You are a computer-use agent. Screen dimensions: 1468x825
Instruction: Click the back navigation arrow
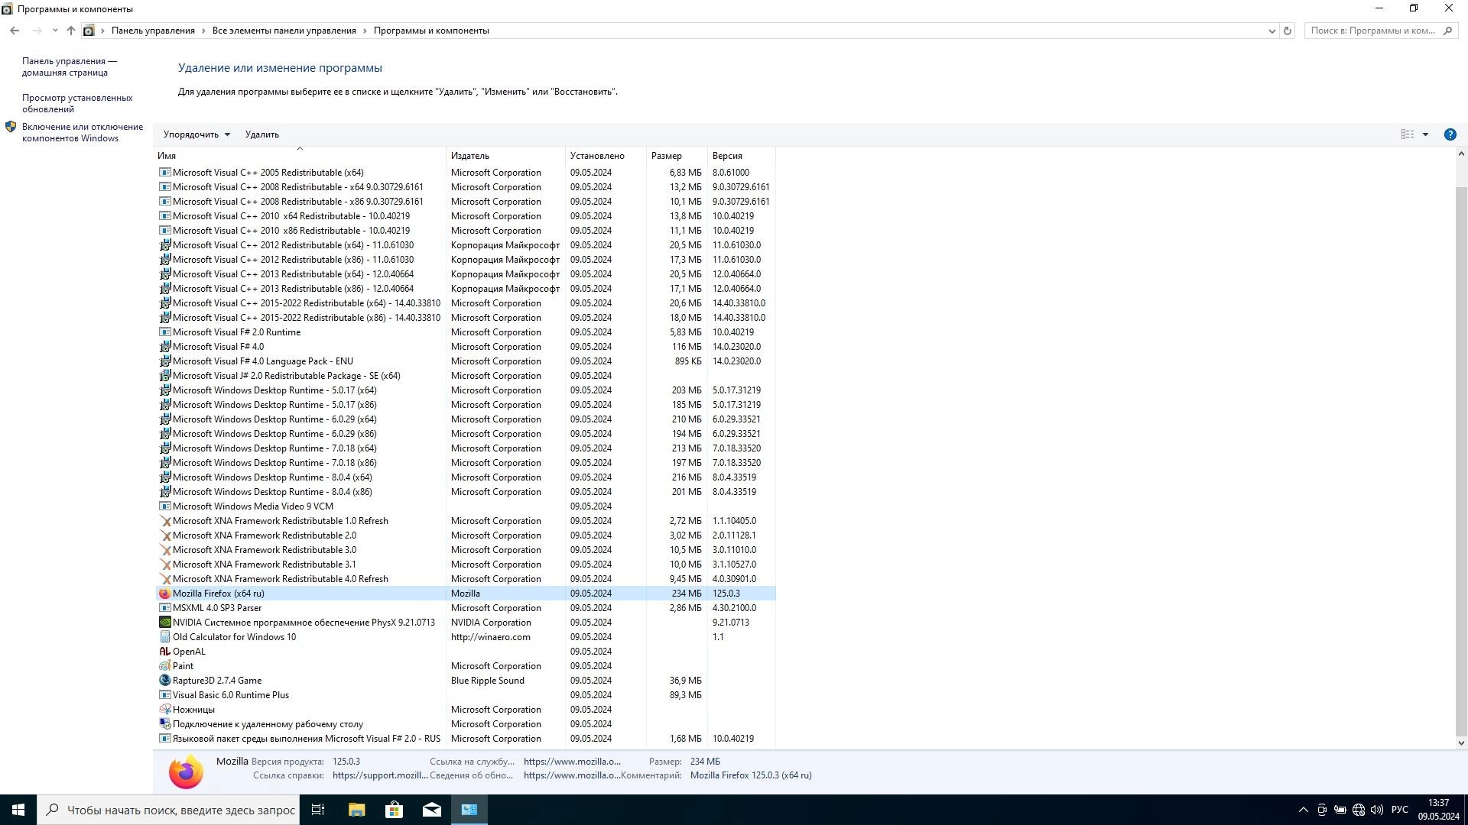pos(15,31)
